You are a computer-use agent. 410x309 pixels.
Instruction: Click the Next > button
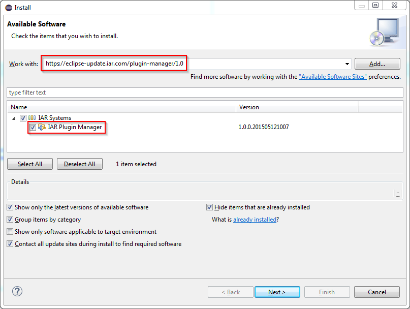[277, 292]
